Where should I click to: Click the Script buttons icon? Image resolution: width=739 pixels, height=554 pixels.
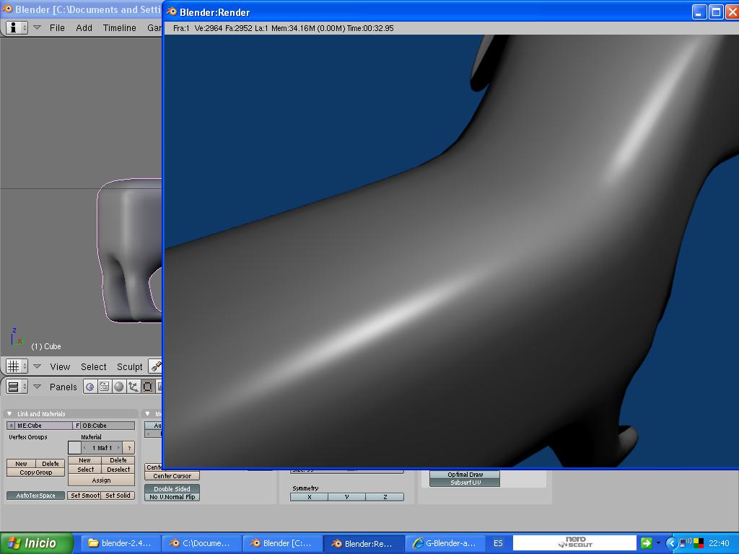105,387
